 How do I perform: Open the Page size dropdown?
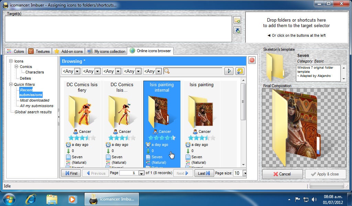click(245, 173)
